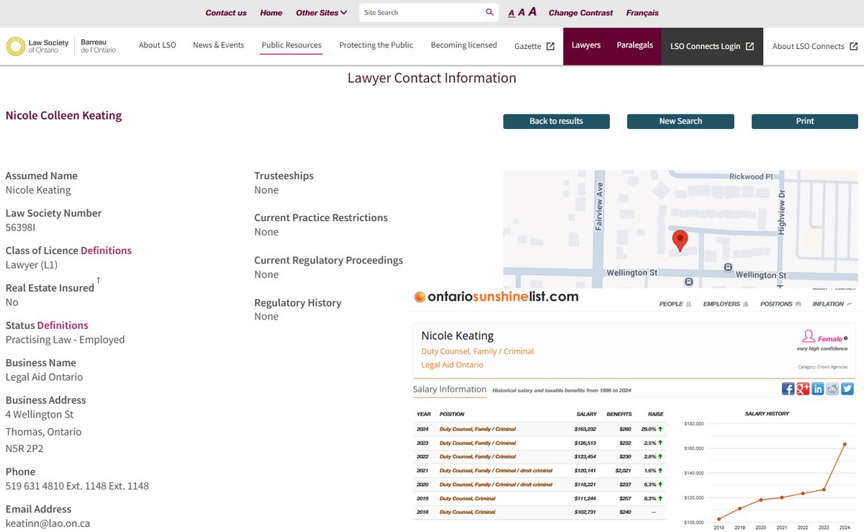
Task: Click the postal code N5R 2P2
Action: 24,448
